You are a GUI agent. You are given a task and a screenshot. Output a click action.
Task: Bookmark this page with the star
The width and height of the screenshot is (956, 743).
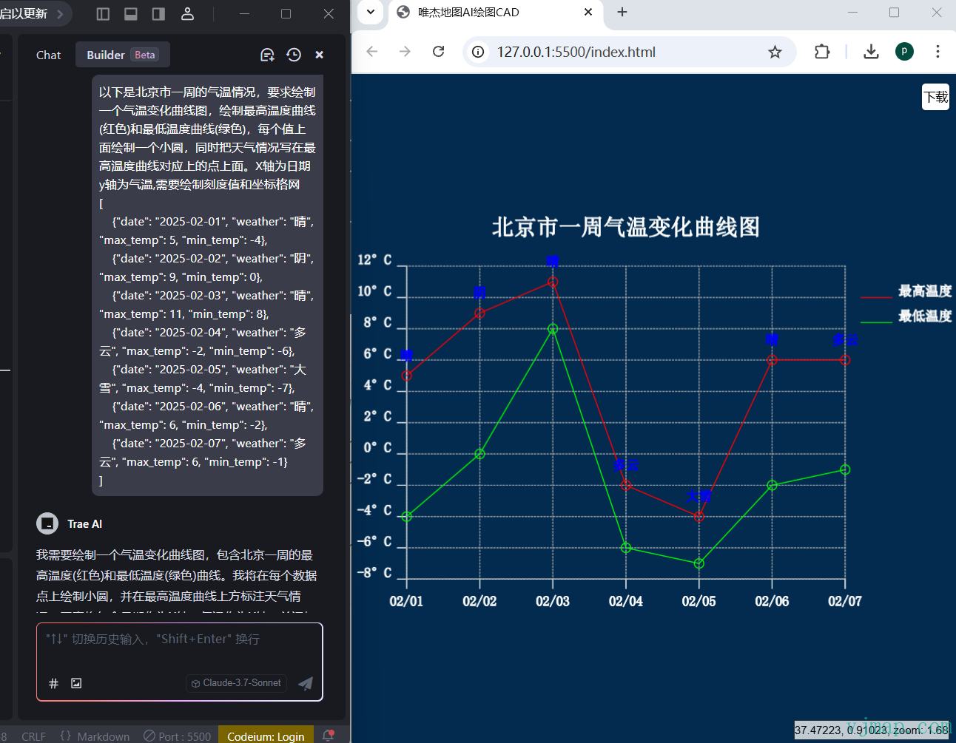pos(775,52)
